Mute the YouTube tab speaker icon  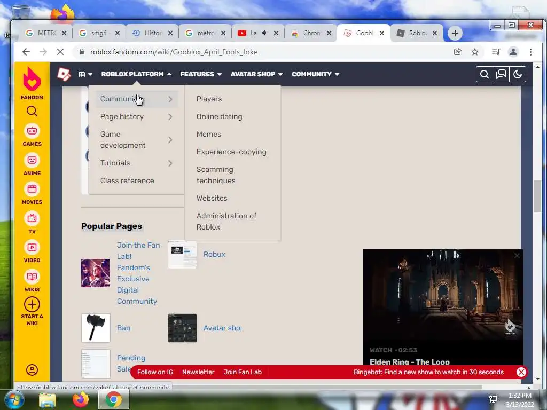[x=265, y=33]
